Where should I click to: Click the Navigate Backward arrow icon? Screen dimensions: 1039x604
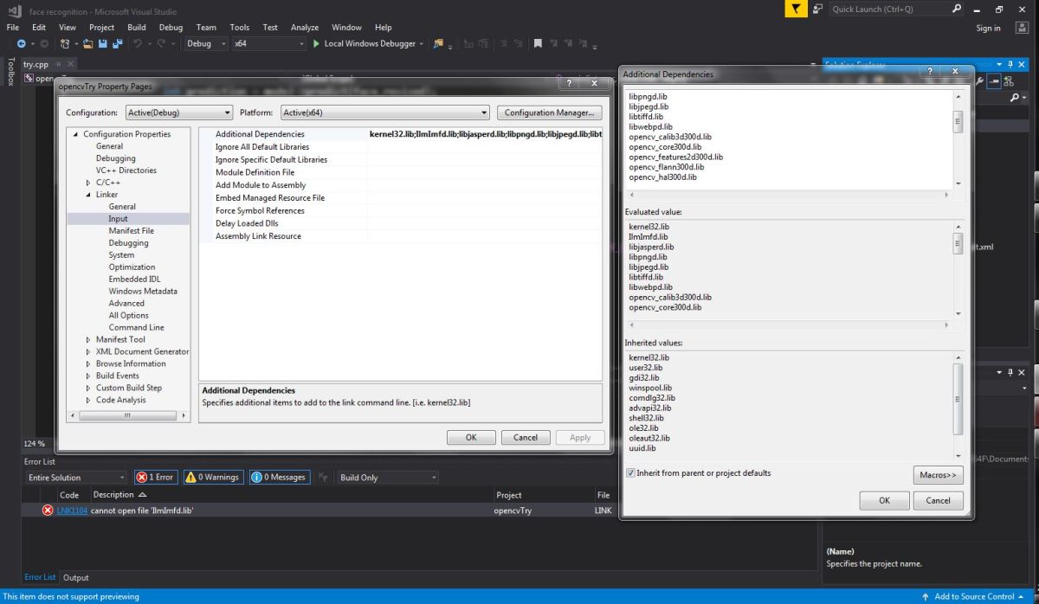21,43
